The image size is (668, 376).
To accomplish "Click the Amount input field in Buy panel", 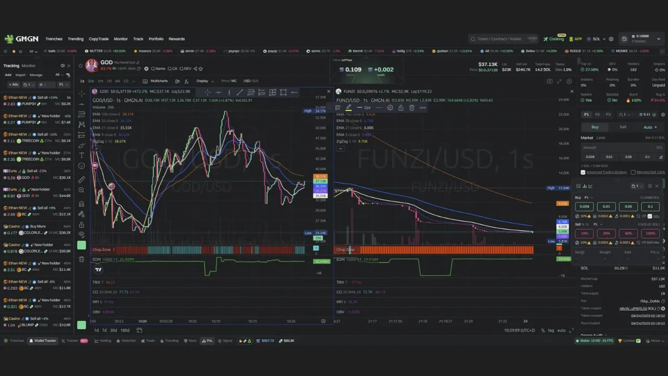I will point(623,147).
